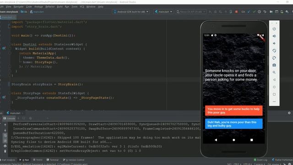Tap Android home button on phone screen
Image resolution: width=293 pixels, height=165 pixels.
[x=233, y=140]
